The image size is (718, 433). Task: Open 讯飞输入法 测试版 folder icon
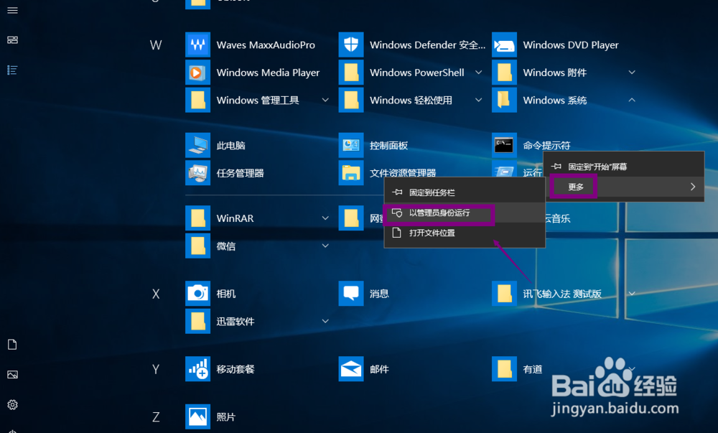click(504, 294)
